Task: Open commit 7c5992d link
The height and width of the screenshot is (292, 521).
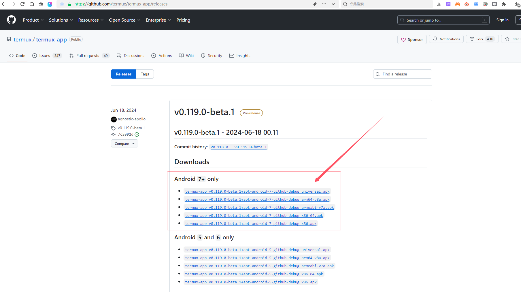Action: pyautogui.click(x=125, y=134)
